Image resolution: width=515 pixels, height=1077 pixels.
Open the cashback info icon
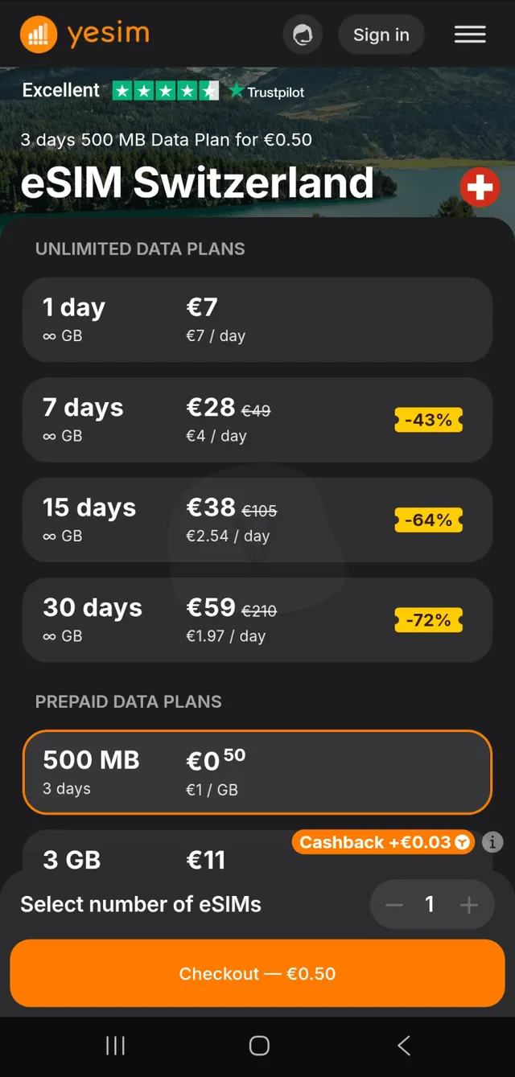click(x=492, y=842)
